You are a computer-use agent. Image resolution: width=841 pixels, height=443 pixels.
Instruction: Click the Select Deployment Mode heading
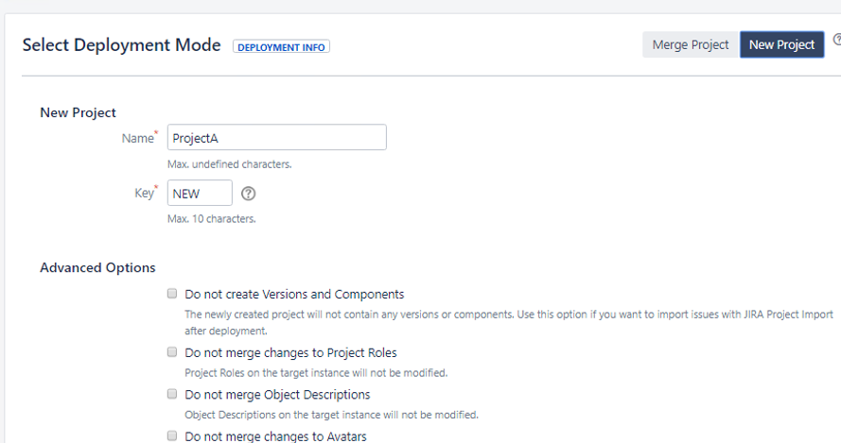tap(121, 45)
